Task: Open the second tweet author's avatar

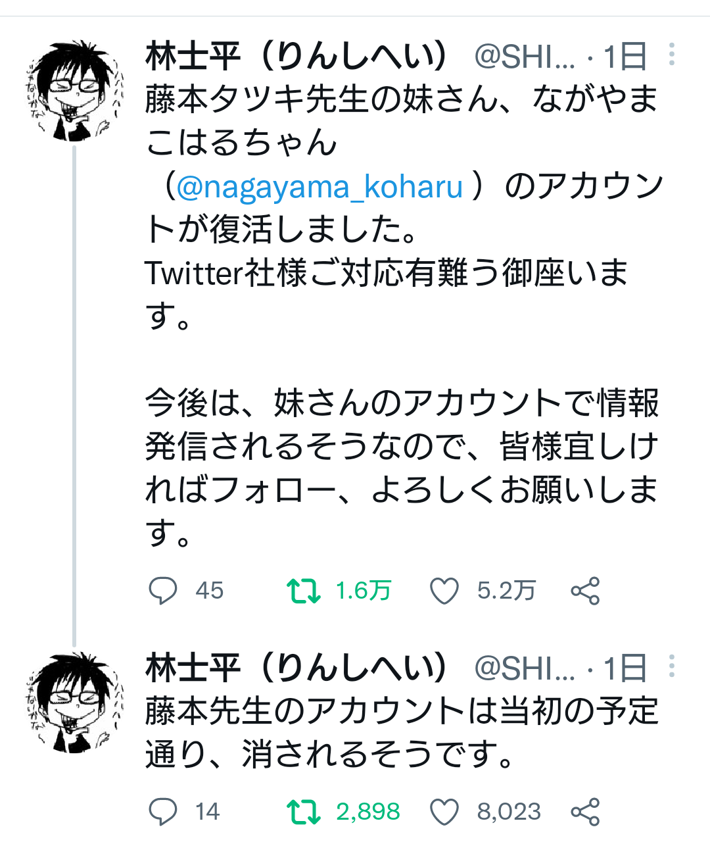Action: pyautogui.click(x=75, y=703)
